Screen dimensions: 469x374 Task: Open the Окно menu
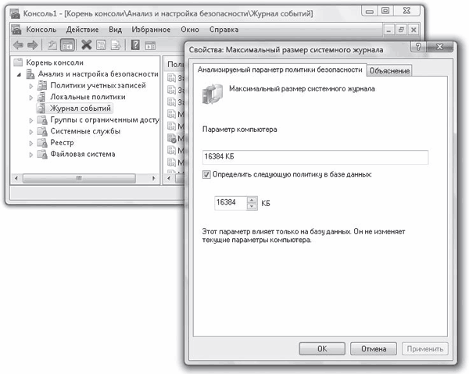tap(190, 30)
